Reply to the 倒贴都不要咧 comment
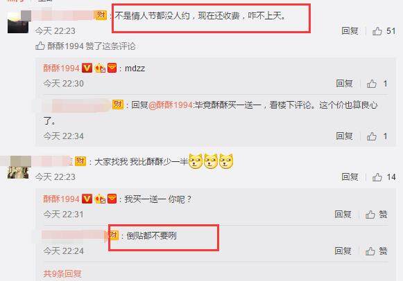This screenshot has height=281, width=403. pos(343,251)
